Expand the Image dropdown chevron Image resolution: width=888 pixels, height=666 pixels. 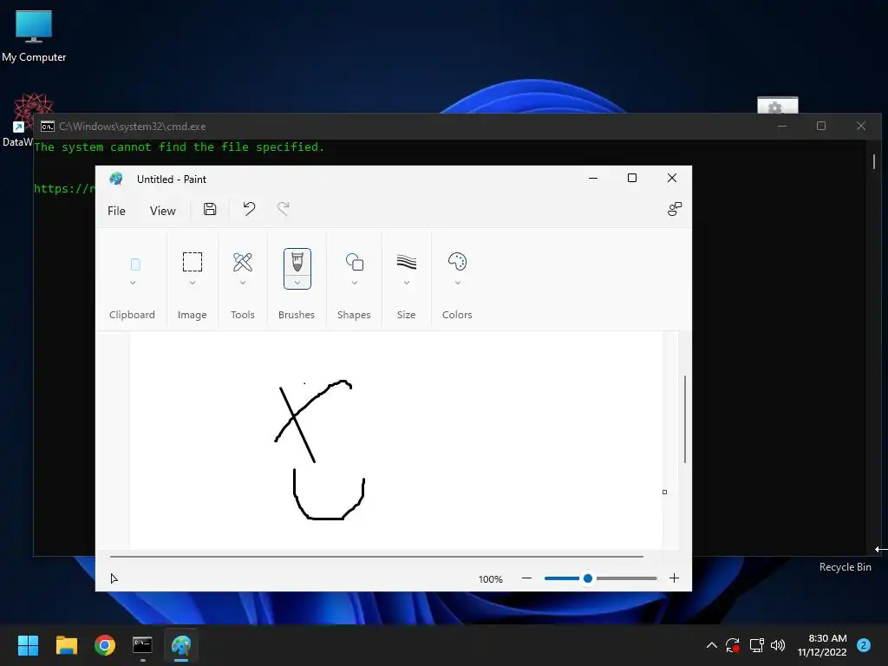tap(192, 283)
